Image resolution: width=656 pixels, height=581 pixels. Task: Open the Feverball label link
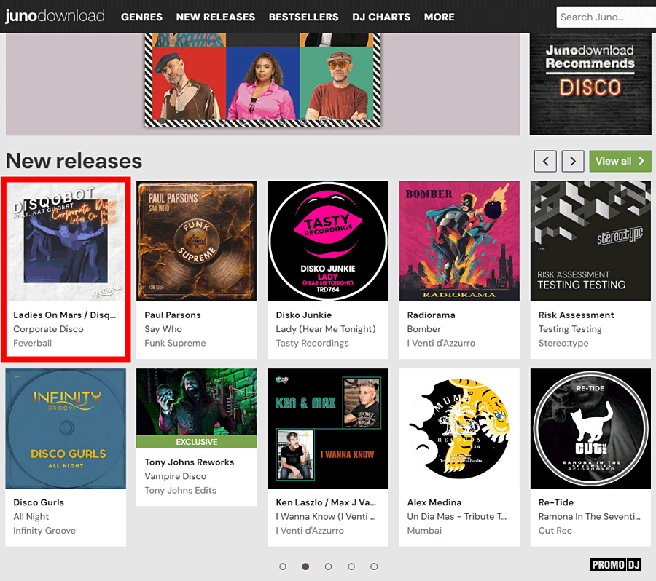click(33, 343)
